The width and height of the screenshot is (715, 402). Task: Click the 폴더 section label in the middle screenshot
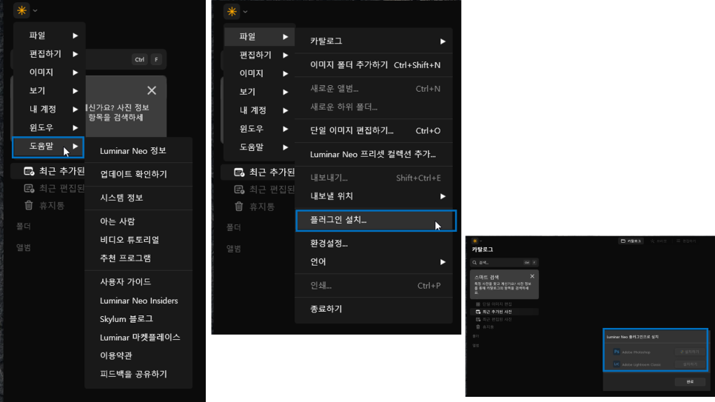pos(233,227)
